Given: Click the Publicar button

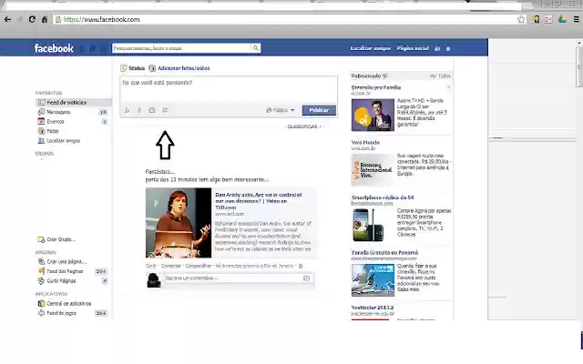Looking at the screenshot, I should 319,110.
